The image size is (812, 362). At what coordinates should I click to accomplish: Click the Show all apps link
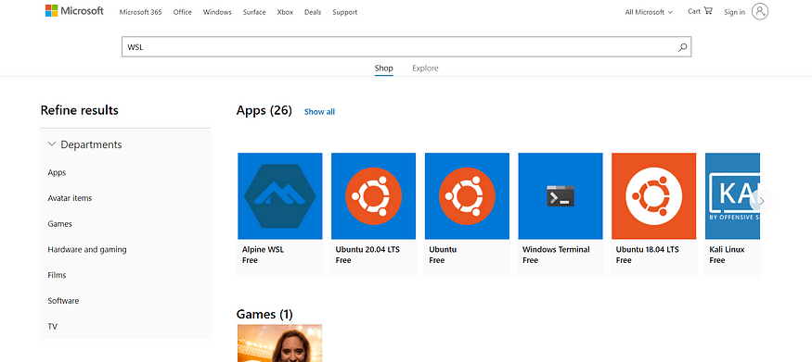[x=319, y=111]
